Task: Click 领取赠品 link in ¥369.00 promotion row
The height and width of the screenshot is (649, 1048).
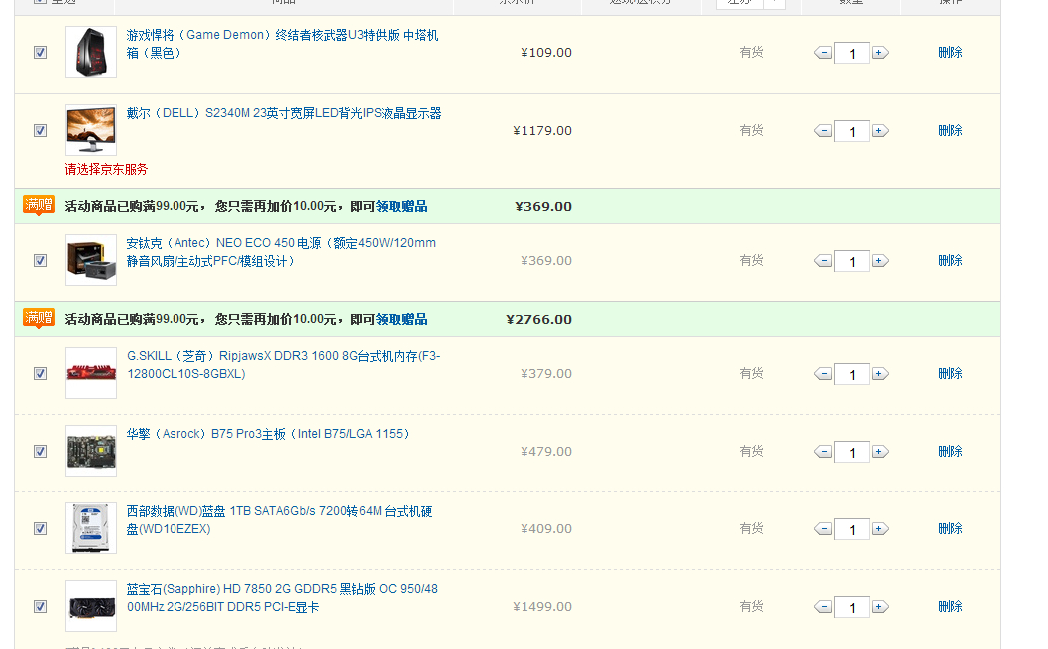Action: [x=401, y=207]
